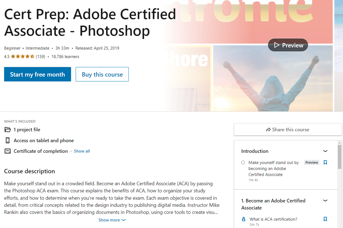Click the lock icon beside ACA certification
Viewport: 343px width, 228px height.
click(x=244, y=219)
